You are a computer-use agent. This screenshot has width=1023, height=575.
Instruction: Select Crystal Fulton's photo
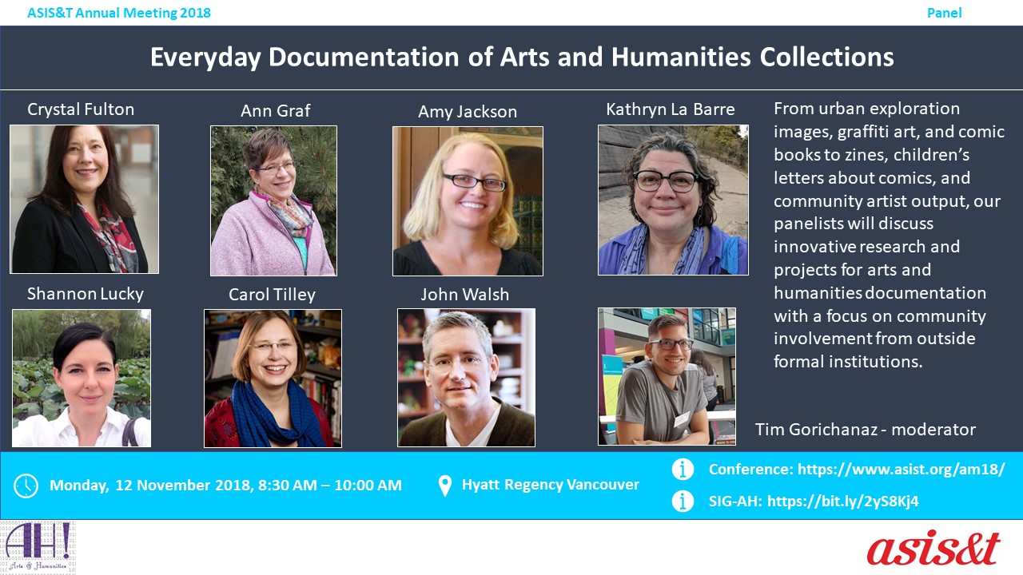(x=84, y=199)
